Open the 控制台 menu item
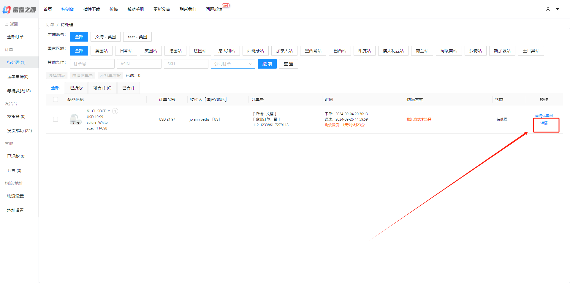570x283 pixels. (68, 9)
